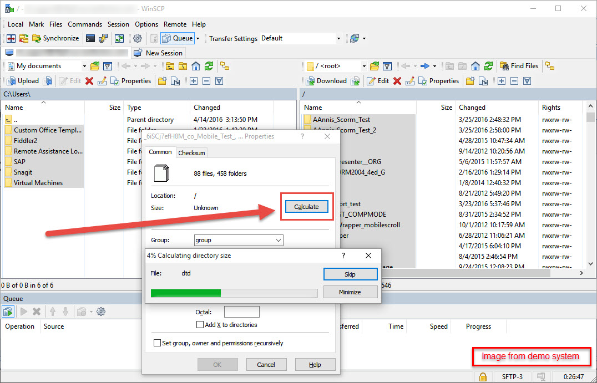Toggle the file filter in remote panel
The image size is (597, 383).
tap(387, 66)
